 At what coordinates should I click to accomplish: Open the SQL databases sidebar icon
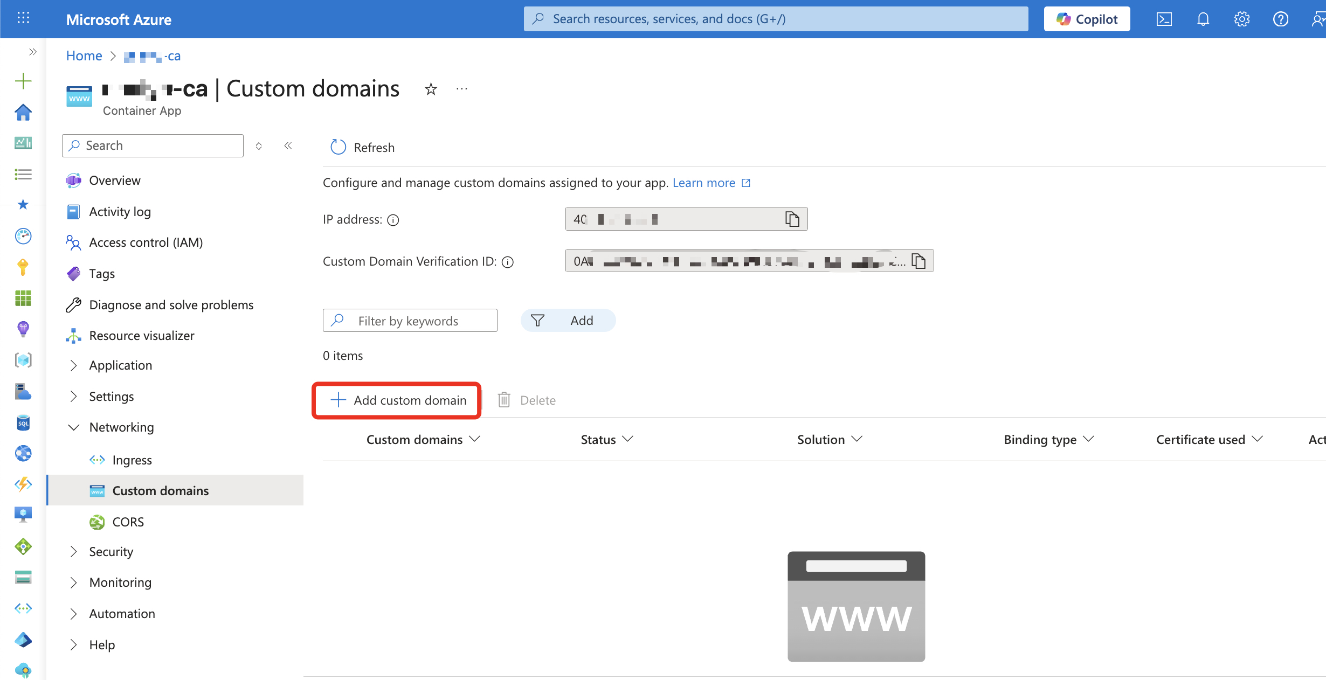[x=23, y=423]
